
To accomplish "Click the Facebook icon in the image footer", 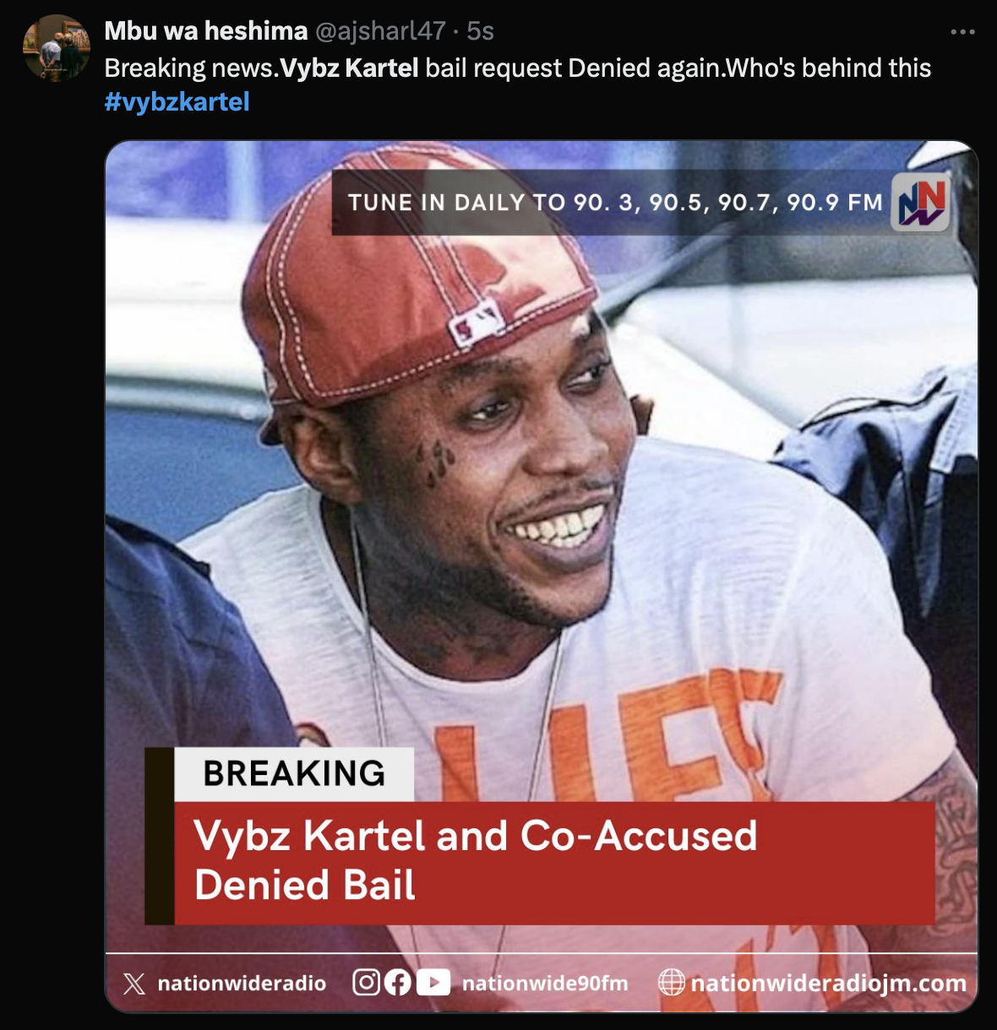I will coord(398,983).
